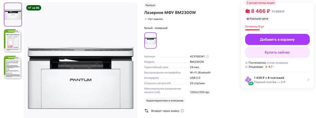Image resolution: width=316 pixels, height=118 pixels.
Task: Click the red remaining stock progress bar
Action: (252, 30)
